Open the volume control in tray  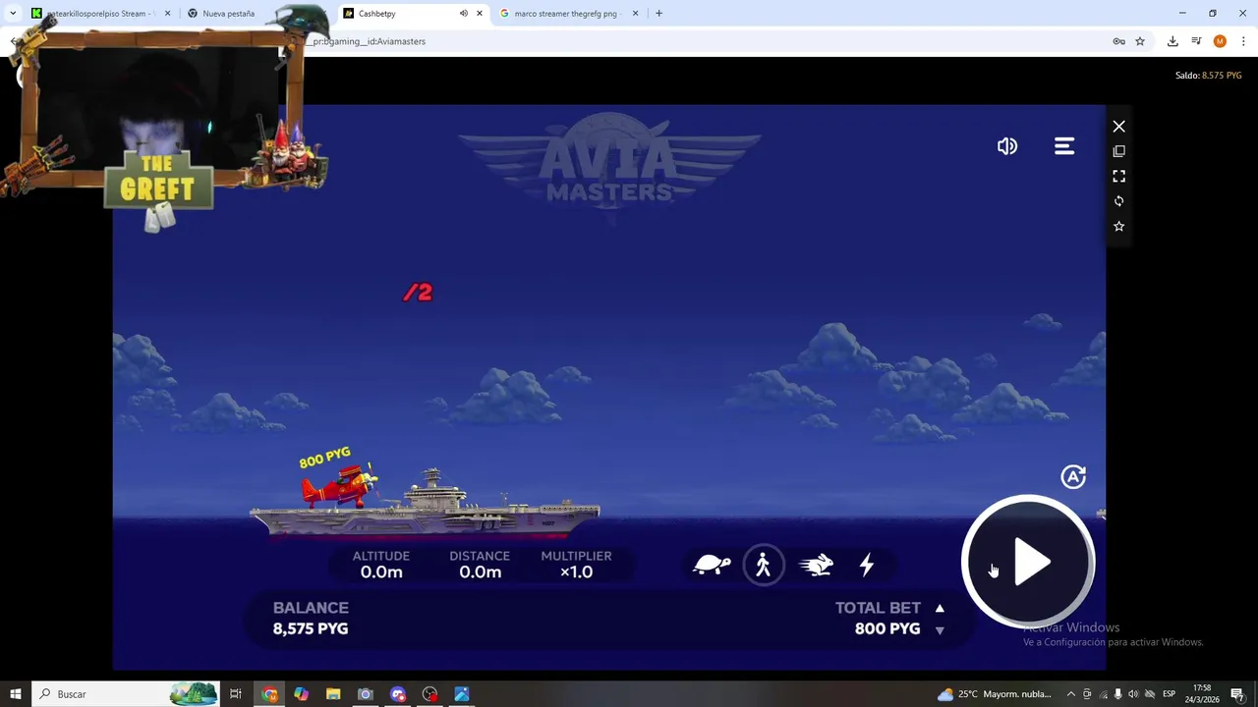pos(1133,694)
